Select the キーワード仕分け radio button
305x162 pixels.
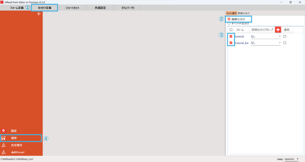[229, 23]
